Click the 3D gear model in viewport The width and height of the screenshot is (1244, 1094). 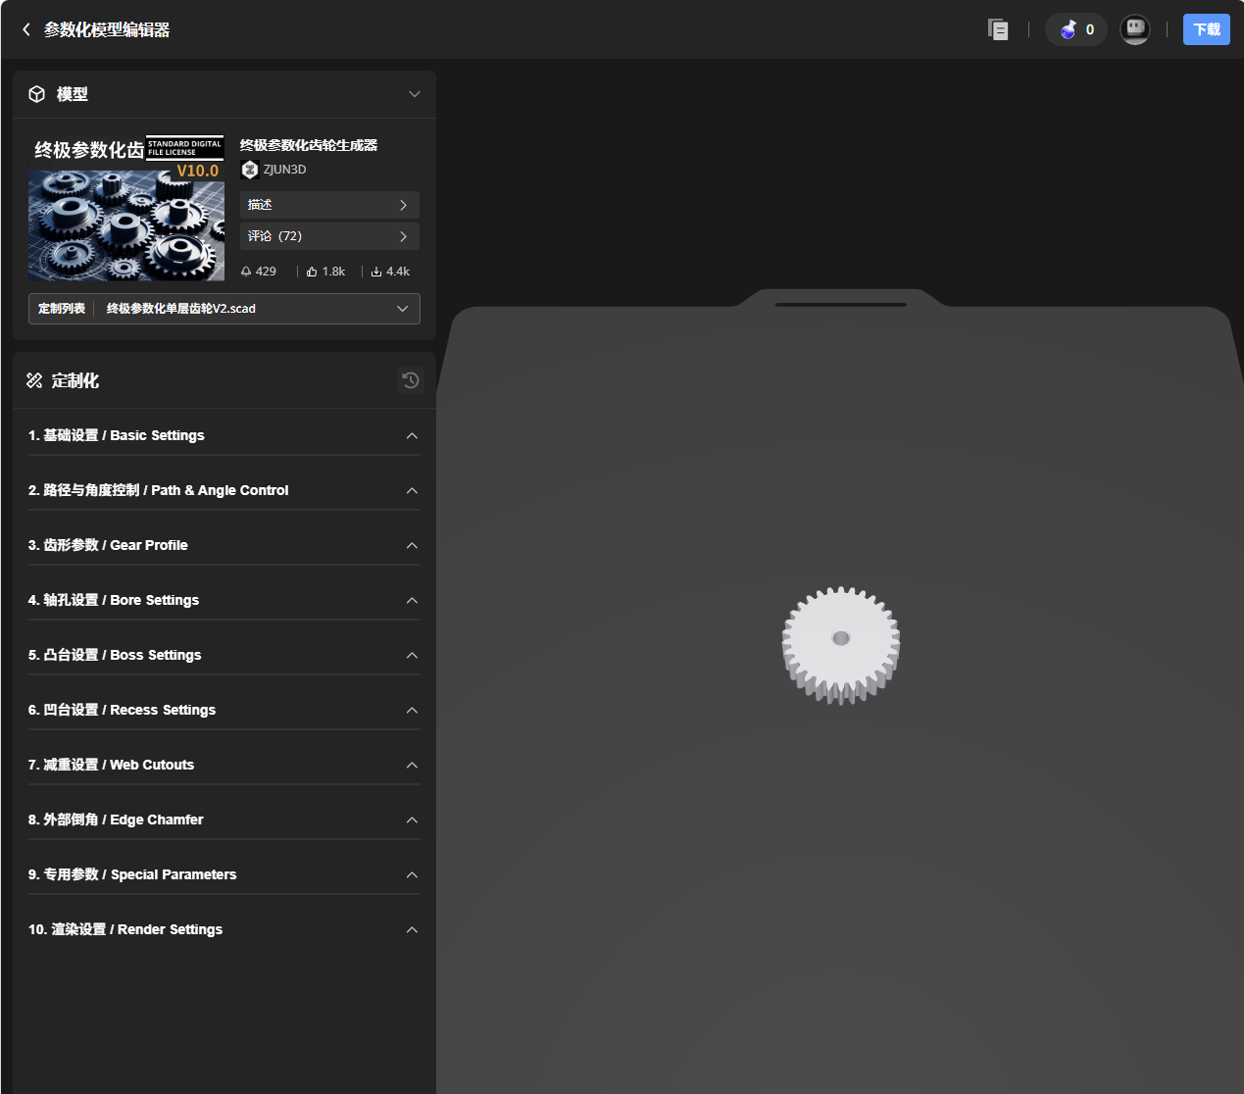(841, 645)
